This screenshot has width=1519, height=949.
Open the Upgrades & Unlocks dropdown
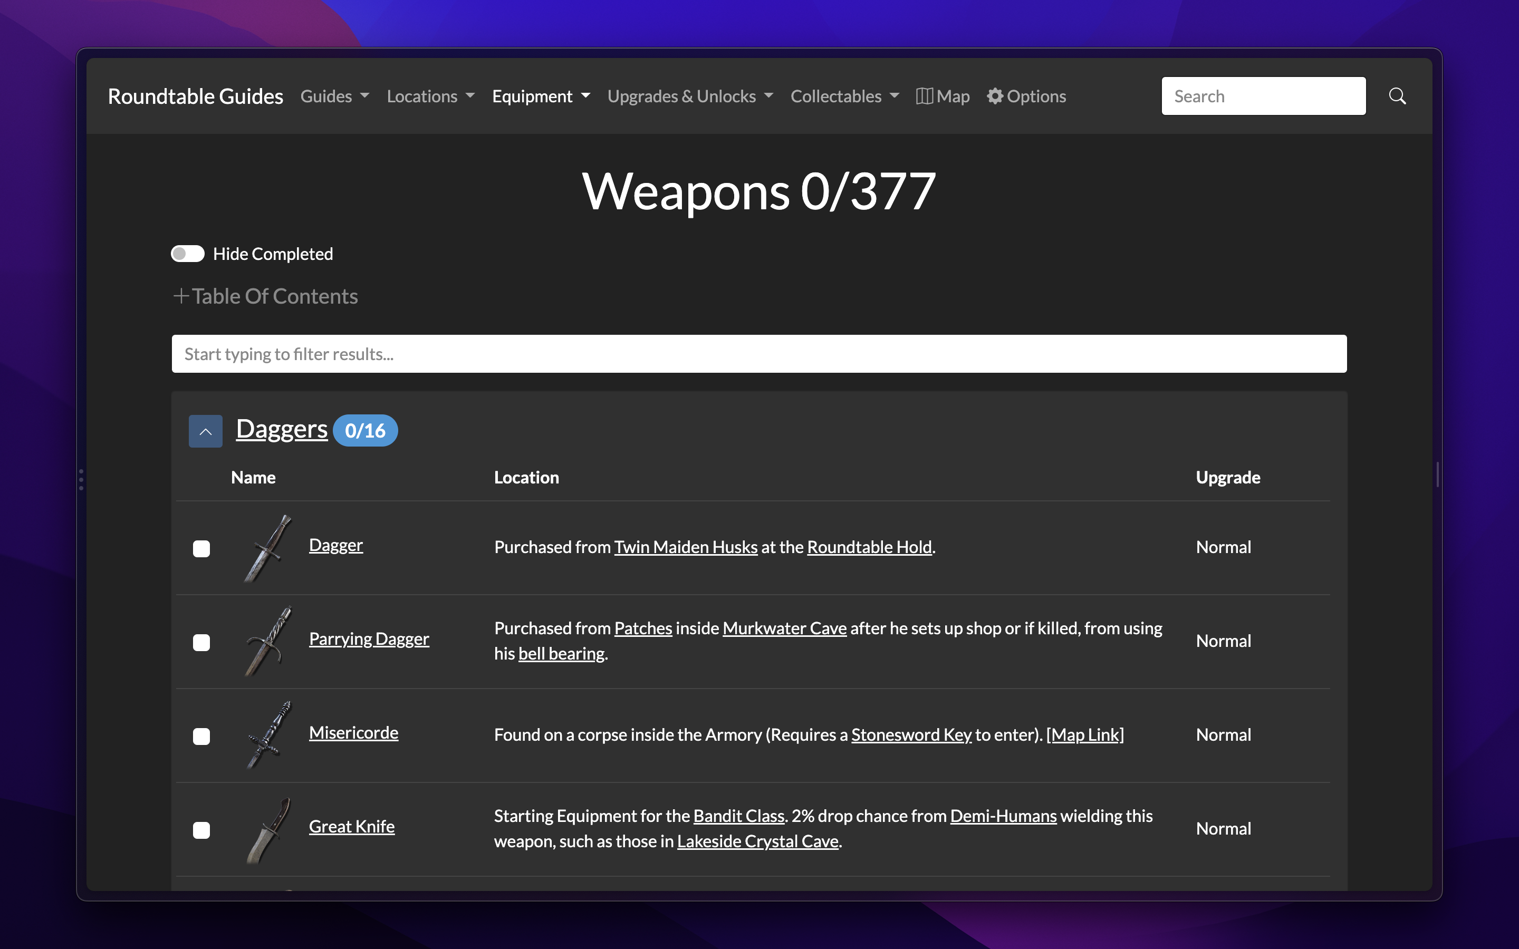point(690,96)
